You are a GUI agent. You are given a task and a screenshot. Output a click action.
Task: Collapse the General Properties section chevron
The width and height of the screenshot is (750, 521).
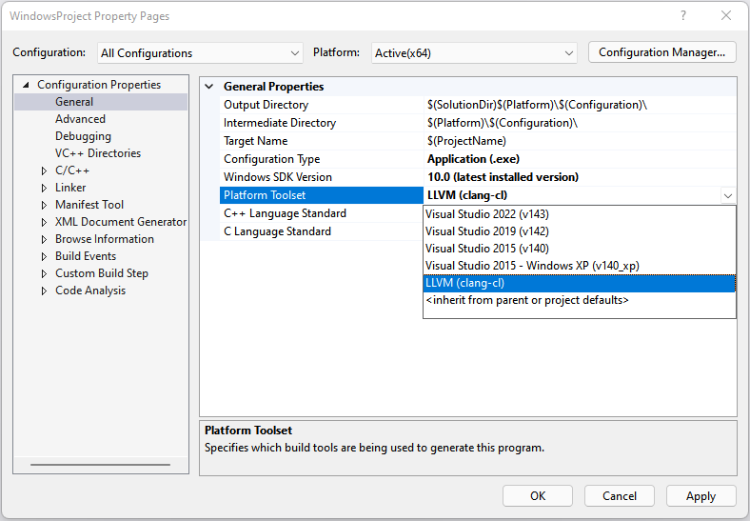[209, 87]
